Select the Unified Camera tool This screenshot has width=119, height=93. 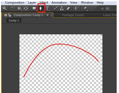pos(20,9)
